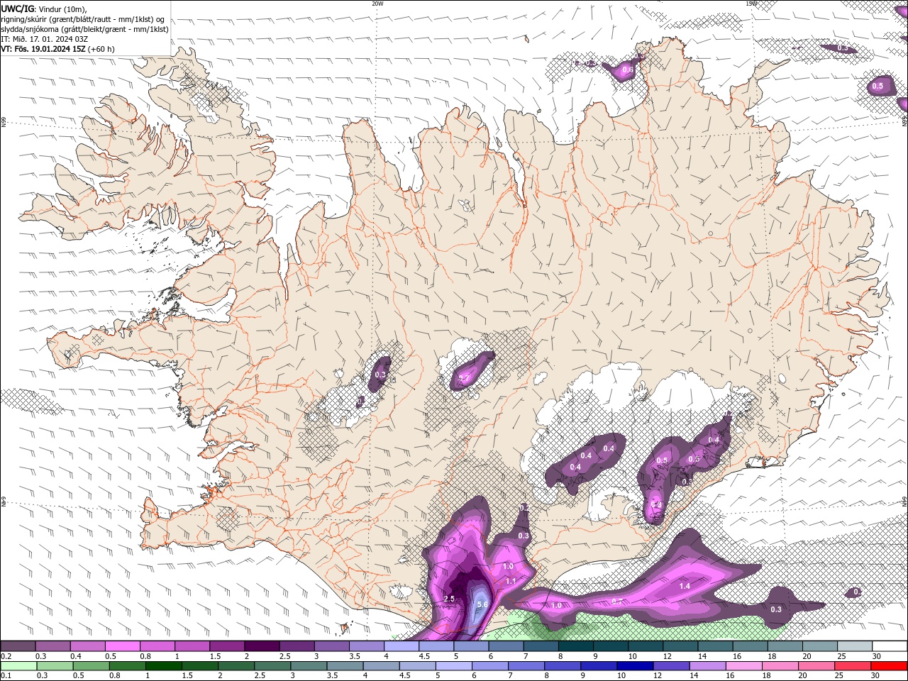
Task: Click the 5.6 precipitation value on the map
Action: [x=482, y=604]
